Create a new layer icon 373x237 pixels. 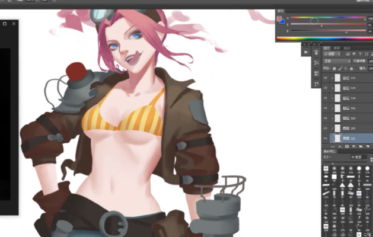(368, 146)
